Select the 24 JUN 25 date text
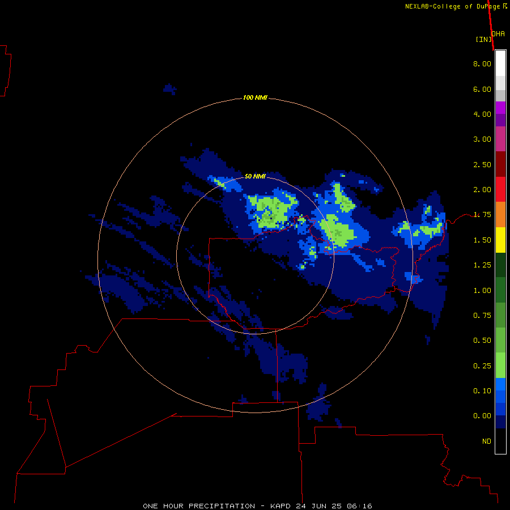 (319, 506)
